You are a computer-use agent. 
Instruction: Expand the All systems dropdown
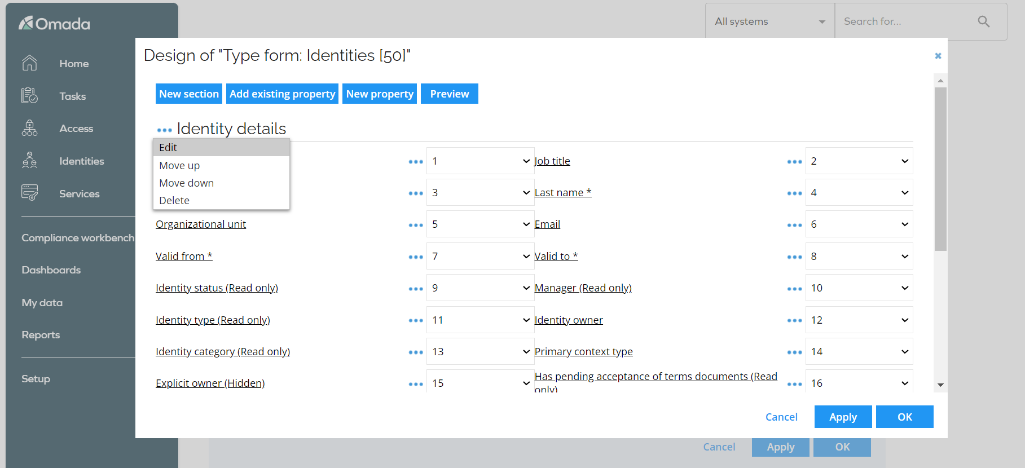(x=769, y=21)
